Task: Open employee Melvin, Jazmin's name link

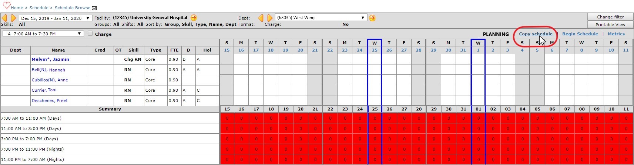Action: click(x=50, y=59)
